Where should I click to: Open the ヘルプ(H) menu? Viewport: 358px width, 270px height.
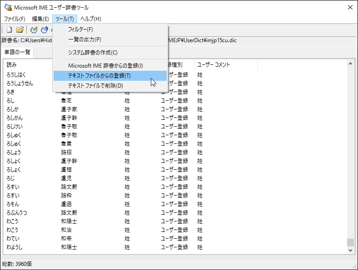91,19
